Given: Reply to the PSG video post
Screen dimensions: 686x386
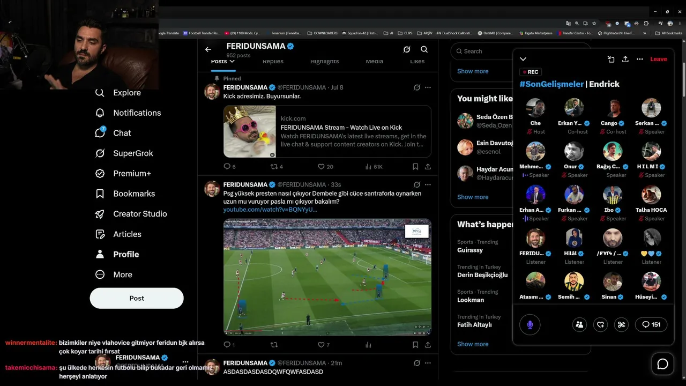Looking at the screenshot, I should coord(229,345).
